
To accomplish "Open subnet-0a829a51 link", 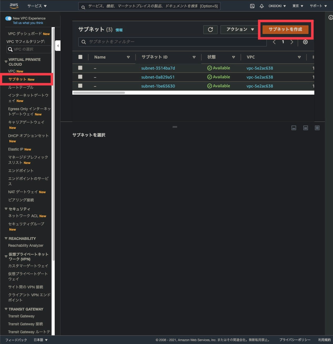I will point(158,77).
